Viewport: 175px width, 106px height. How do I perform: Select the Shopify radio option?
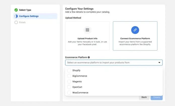(x=69, y=71)
